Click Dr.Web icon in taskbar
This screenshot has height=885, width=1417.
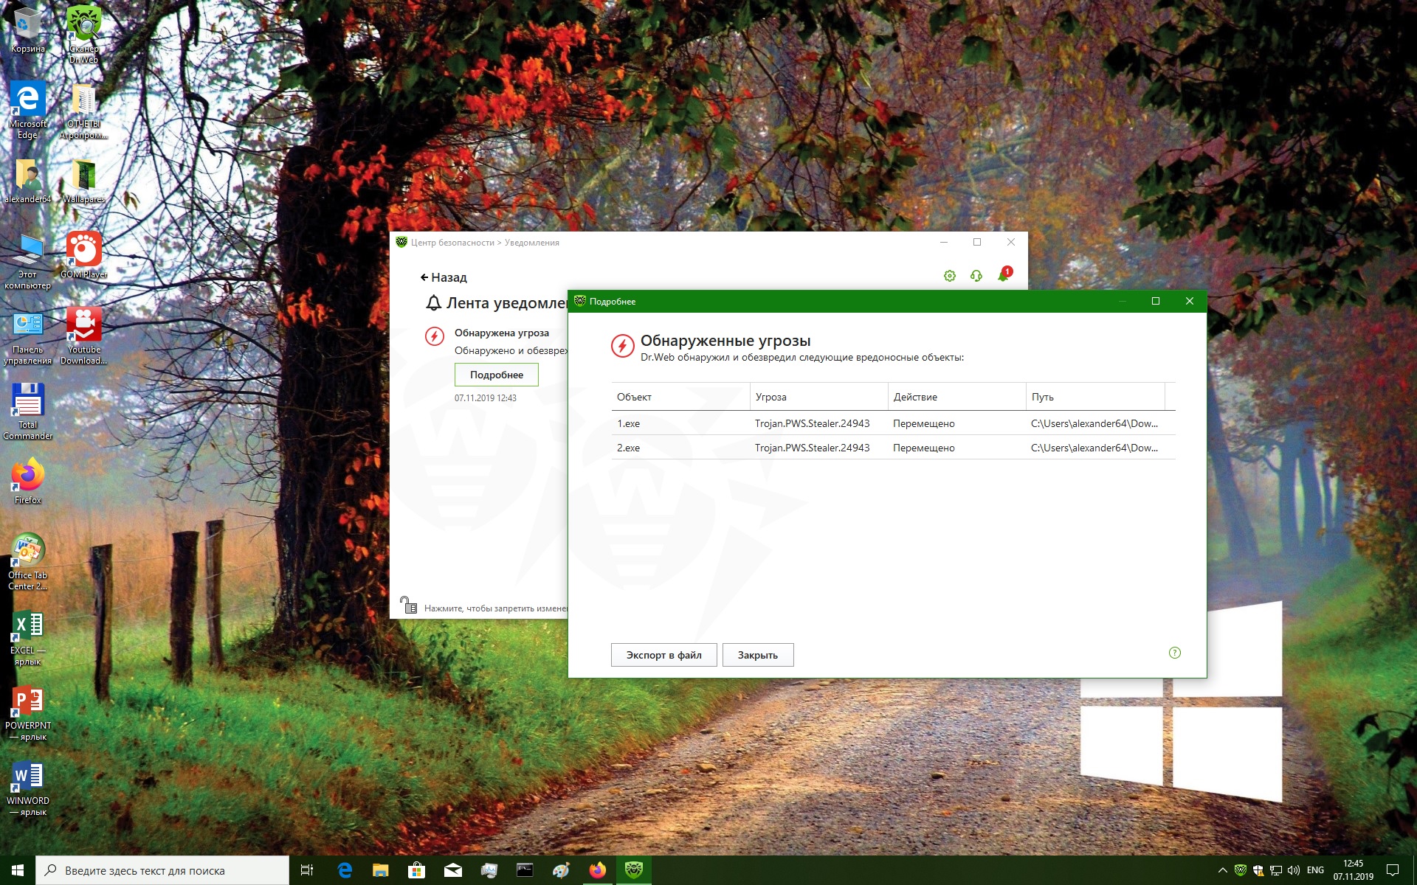(633, 870)
